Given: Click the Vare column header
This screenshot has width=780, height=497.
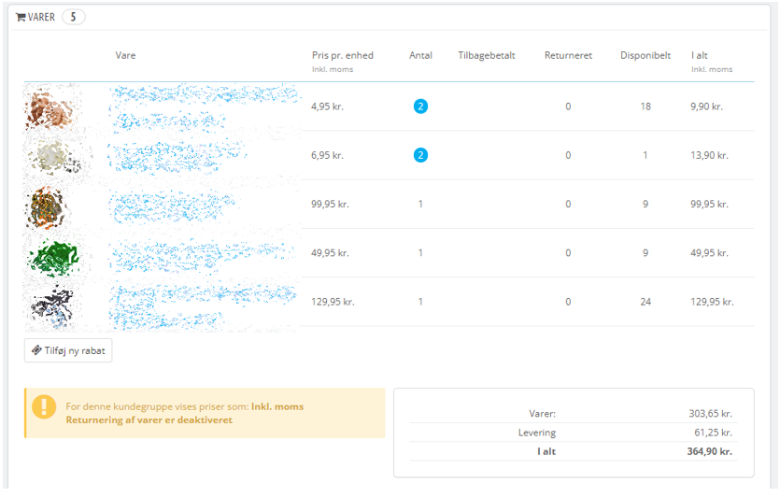Looking at the screenshot, I should coord(125,55).
